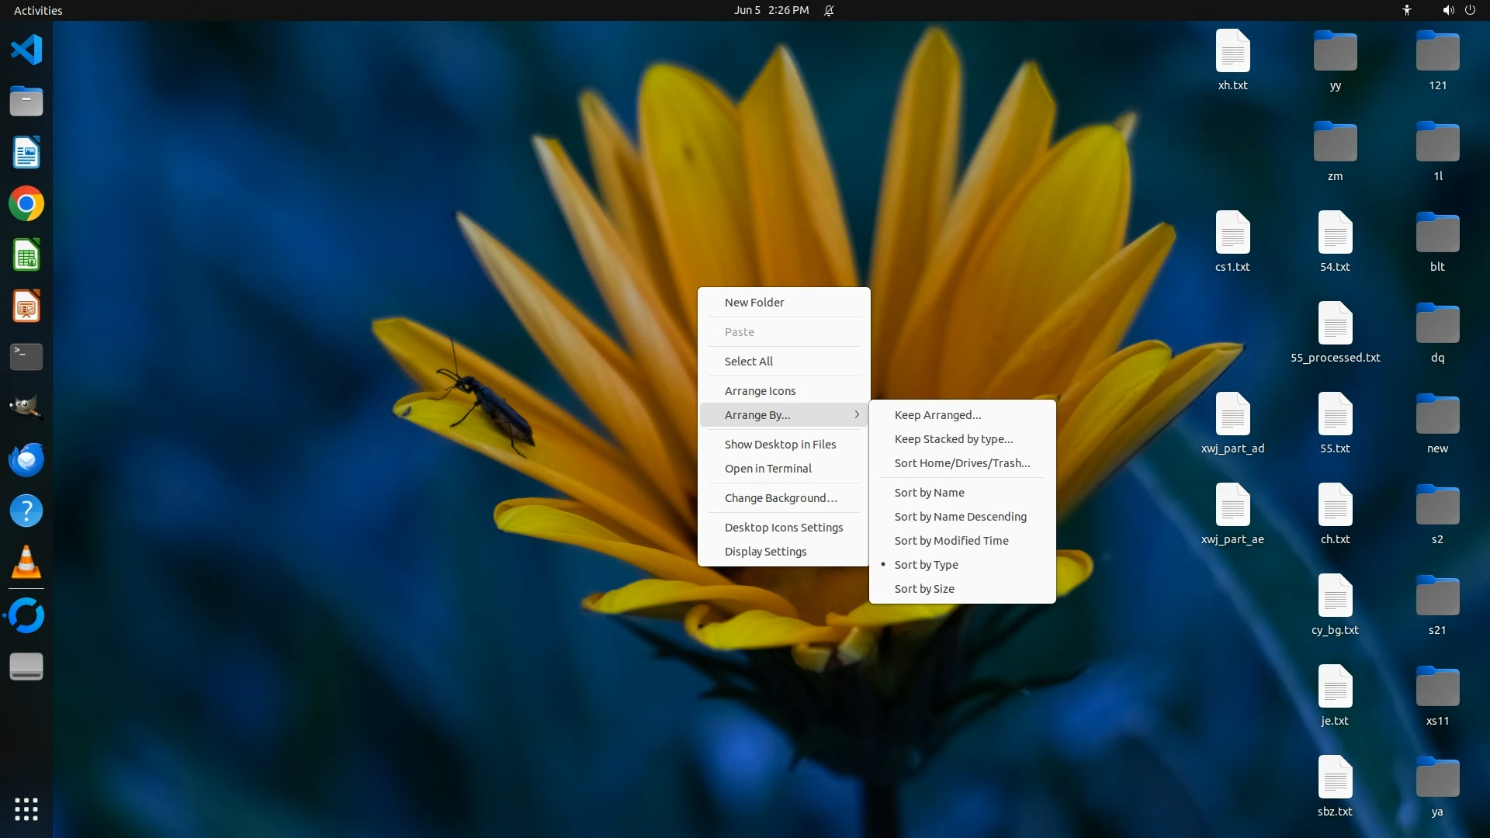Launch VLC media player
Viewport: 1490px width, 838px height.
point(26,562)
